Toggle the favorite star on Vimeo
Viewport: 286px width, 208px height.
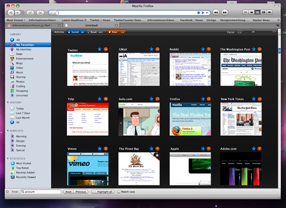point(100,148)
